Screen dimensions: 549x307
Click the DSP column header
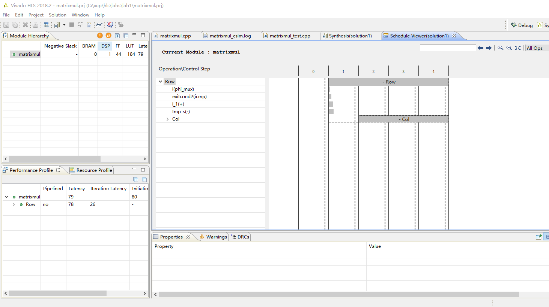tap(105, 46)
